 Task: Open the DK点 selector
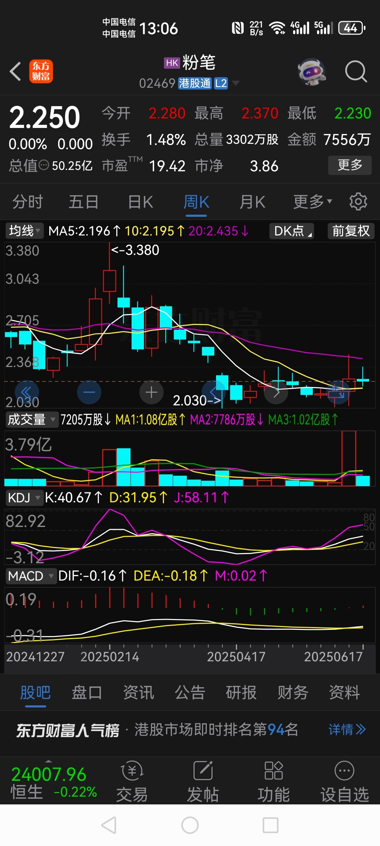[292, 231]
